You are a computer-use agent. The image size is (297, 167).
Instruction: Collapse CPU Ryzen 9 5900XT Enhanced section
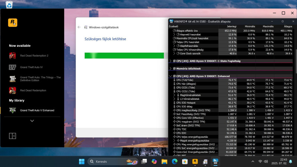click(x=170, y=76)
